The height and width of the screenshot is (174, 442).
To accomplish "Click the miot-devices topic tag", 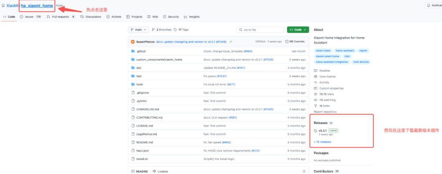I will (361, 62).
